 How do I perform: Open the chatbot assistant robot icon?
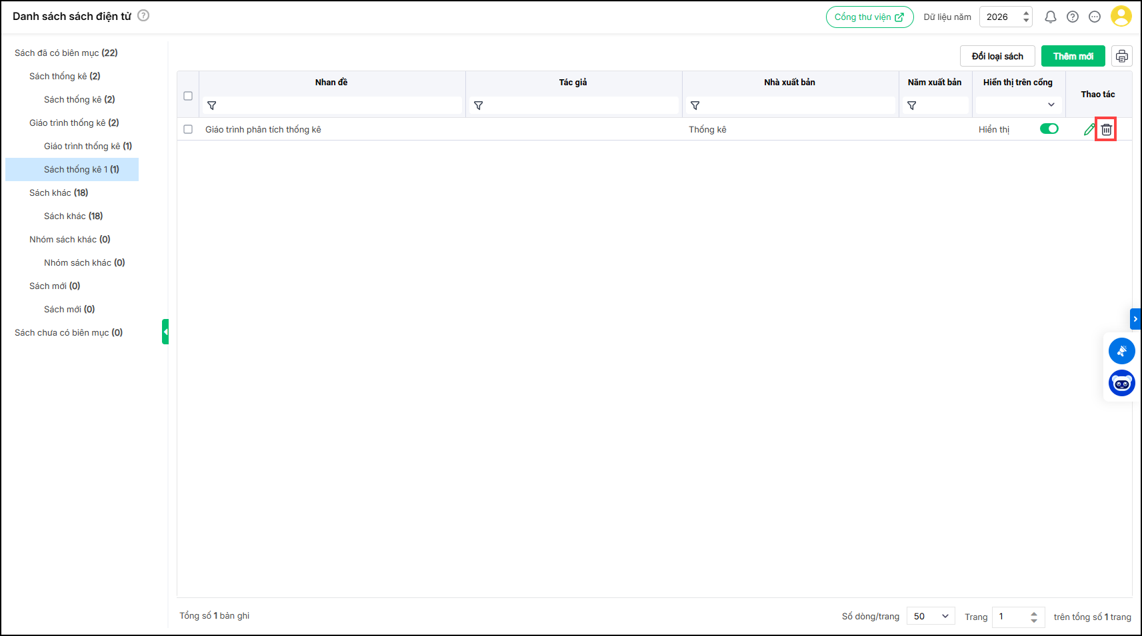click(x=1121, y=383)
